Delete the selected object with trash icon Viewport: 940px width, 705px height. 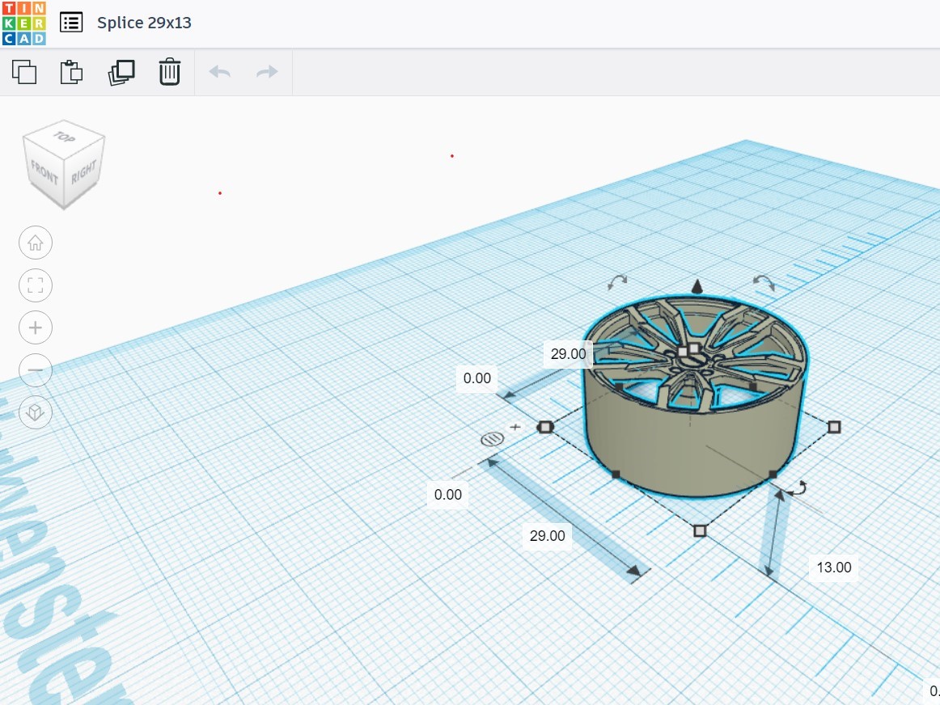tap(170, 72)
